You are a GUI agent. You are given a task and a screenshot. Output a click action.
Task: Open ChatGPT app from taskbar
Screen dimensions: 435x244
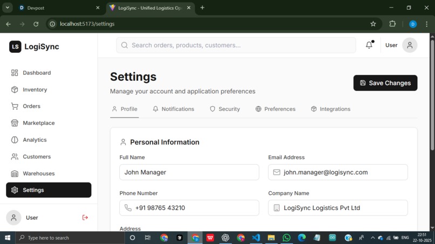pyautogui.click(x=225, y=238)
